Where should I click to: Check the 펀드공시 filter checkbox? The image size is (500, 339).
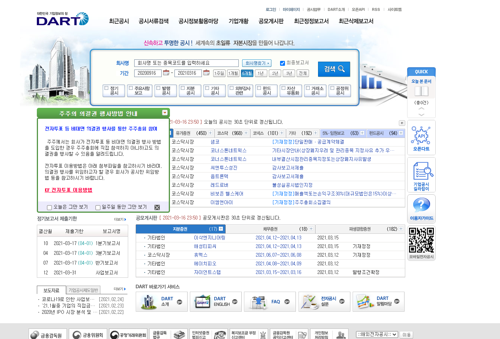pos(259,88)
